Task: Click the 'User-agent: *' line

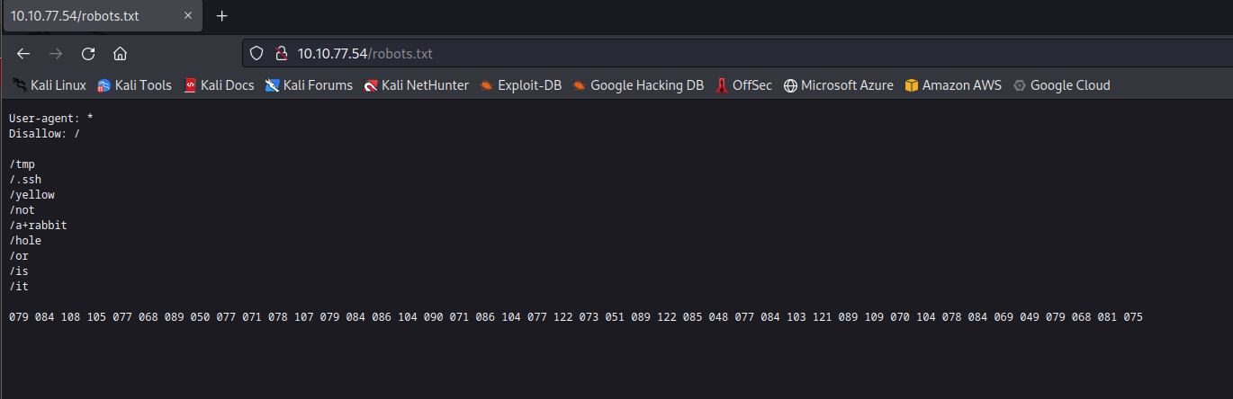Action: (x=51, y=118)
